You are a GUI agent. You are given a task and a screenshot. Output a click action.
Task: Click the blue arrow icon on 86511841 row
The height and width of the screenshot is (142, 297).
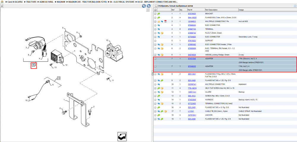pyautogui.click(x=159, y=74)
